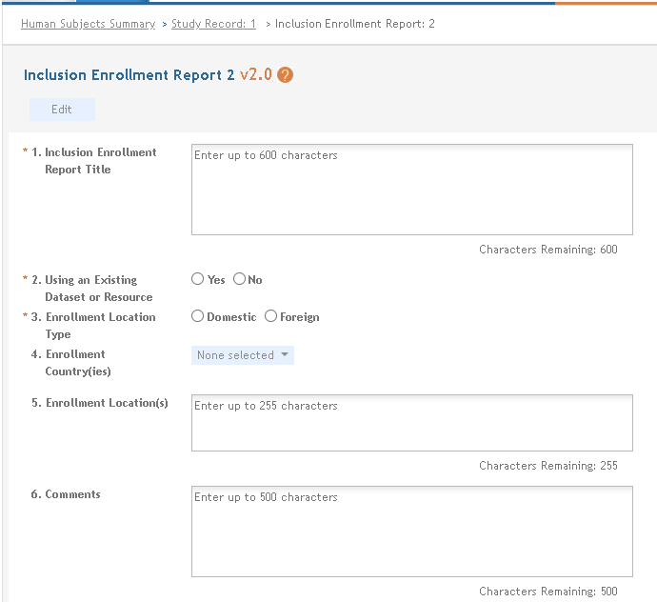Image resolution: width=657 pixels, height=602 pixels.
Task: Click the Enrollment Location(s) field label
Action: point(107,403)
